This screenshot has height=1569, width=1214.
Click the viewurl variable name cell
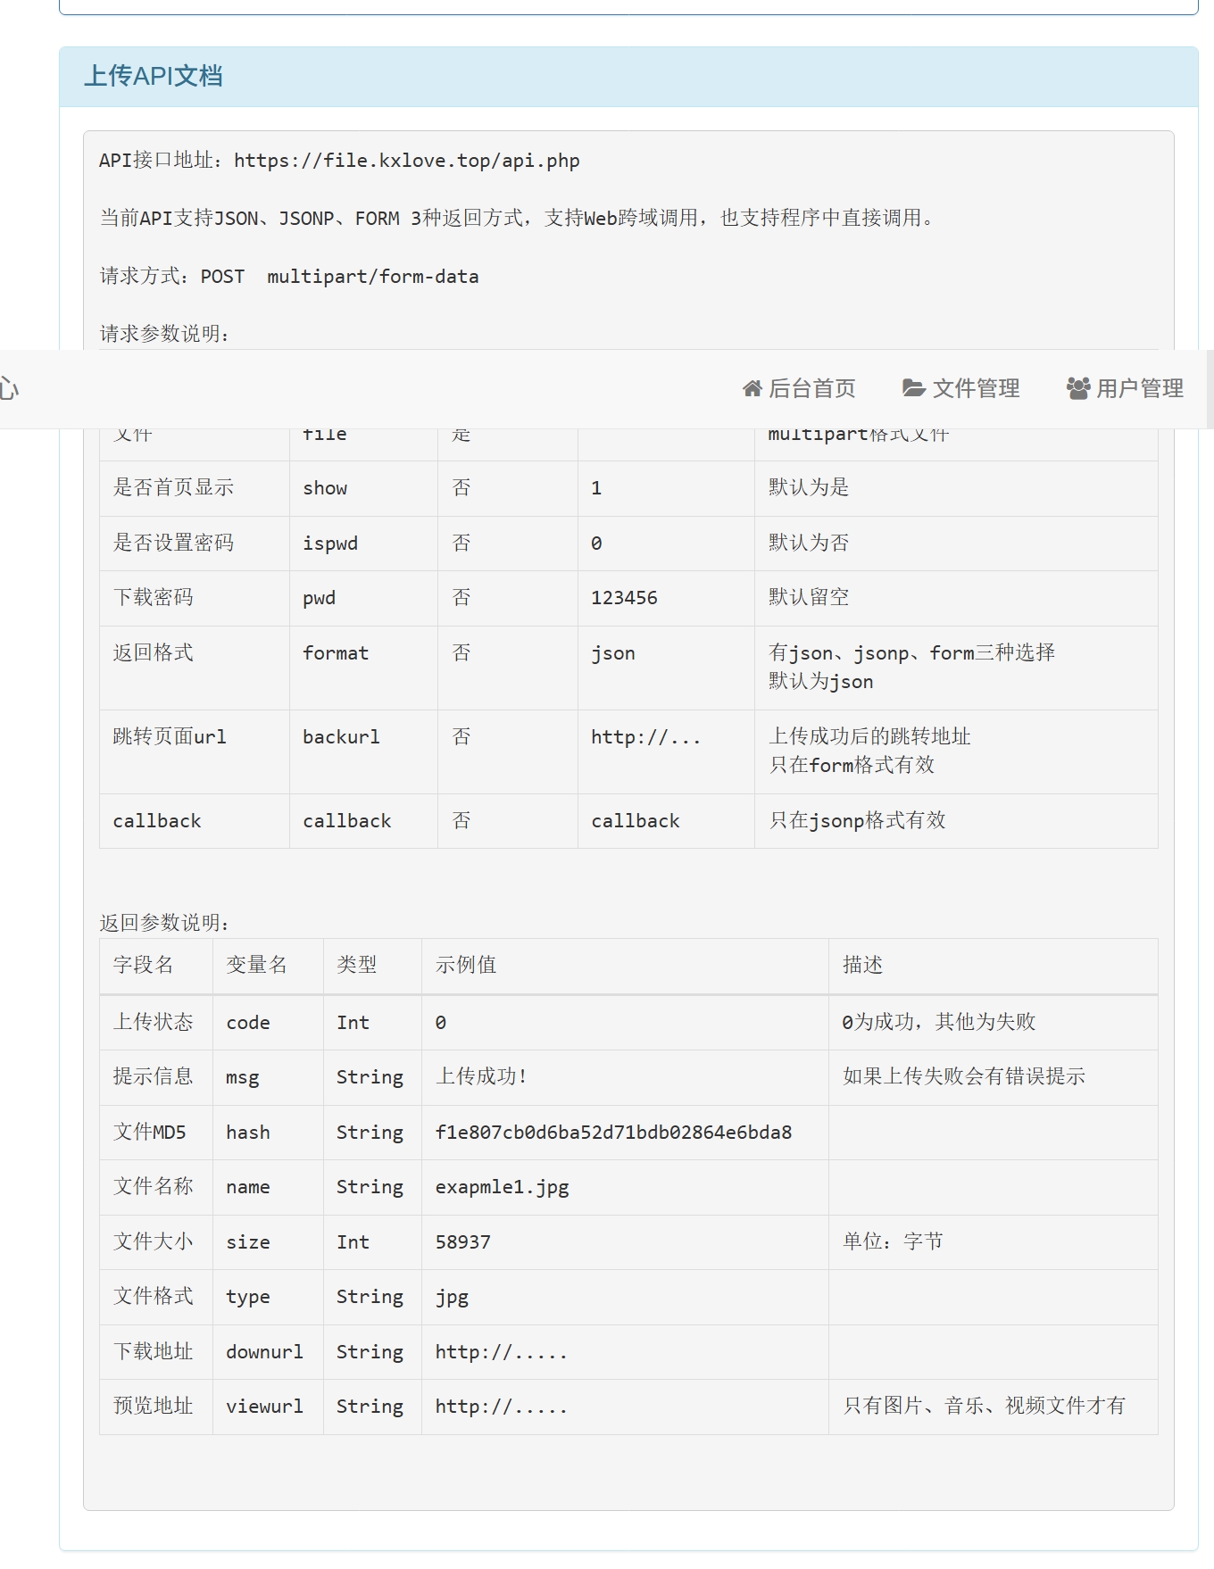click(264, 1407)
